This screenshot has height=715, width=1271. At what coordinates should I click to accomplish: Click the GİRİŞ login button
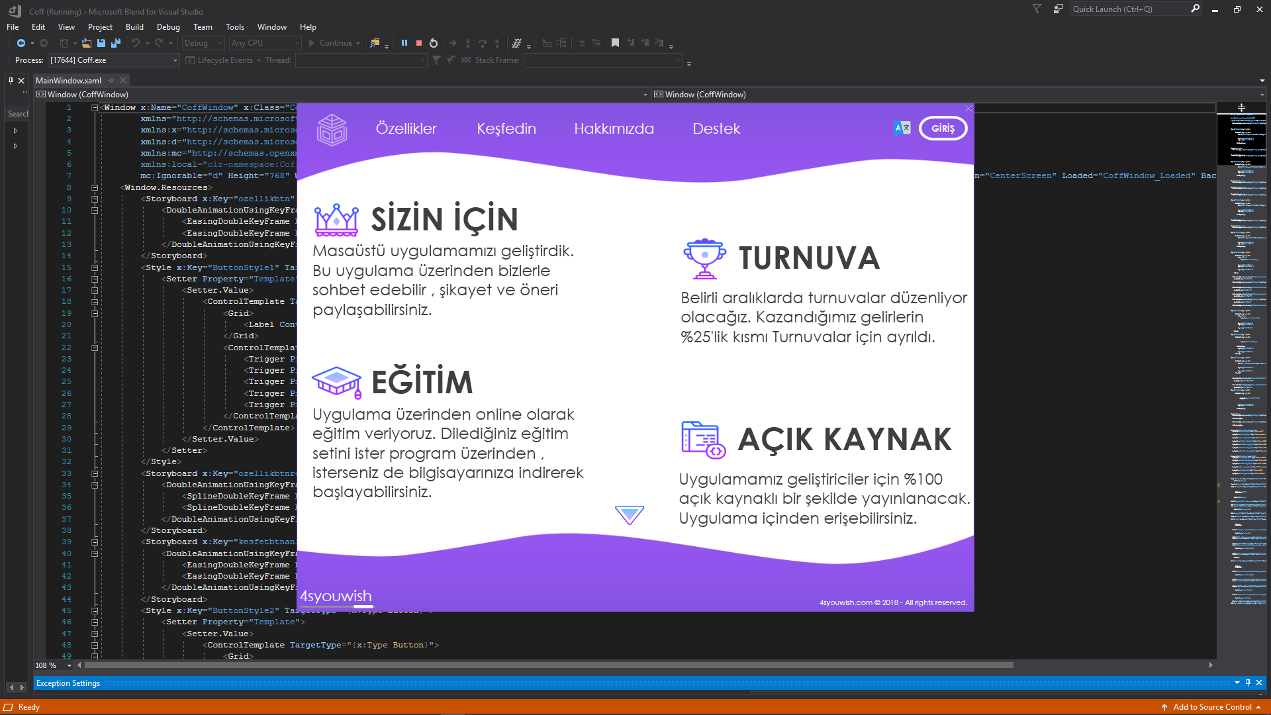pos(943,128)
